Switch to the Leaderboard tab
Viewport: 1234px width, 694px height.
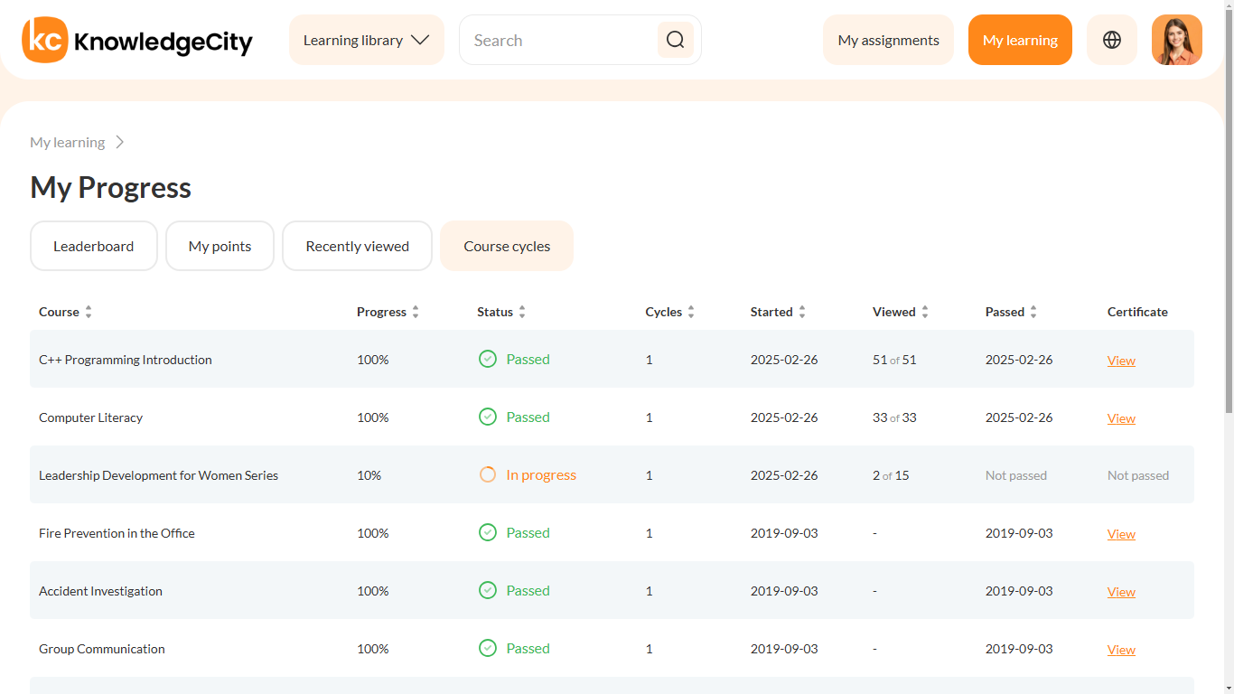(x=93, y=245)
